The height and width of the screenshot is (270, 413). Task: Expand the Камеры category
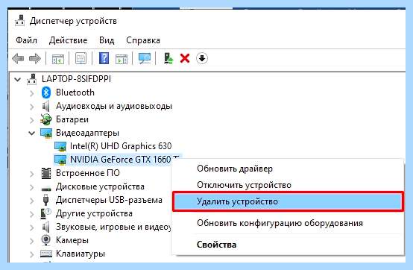click(x=31, y=241)
